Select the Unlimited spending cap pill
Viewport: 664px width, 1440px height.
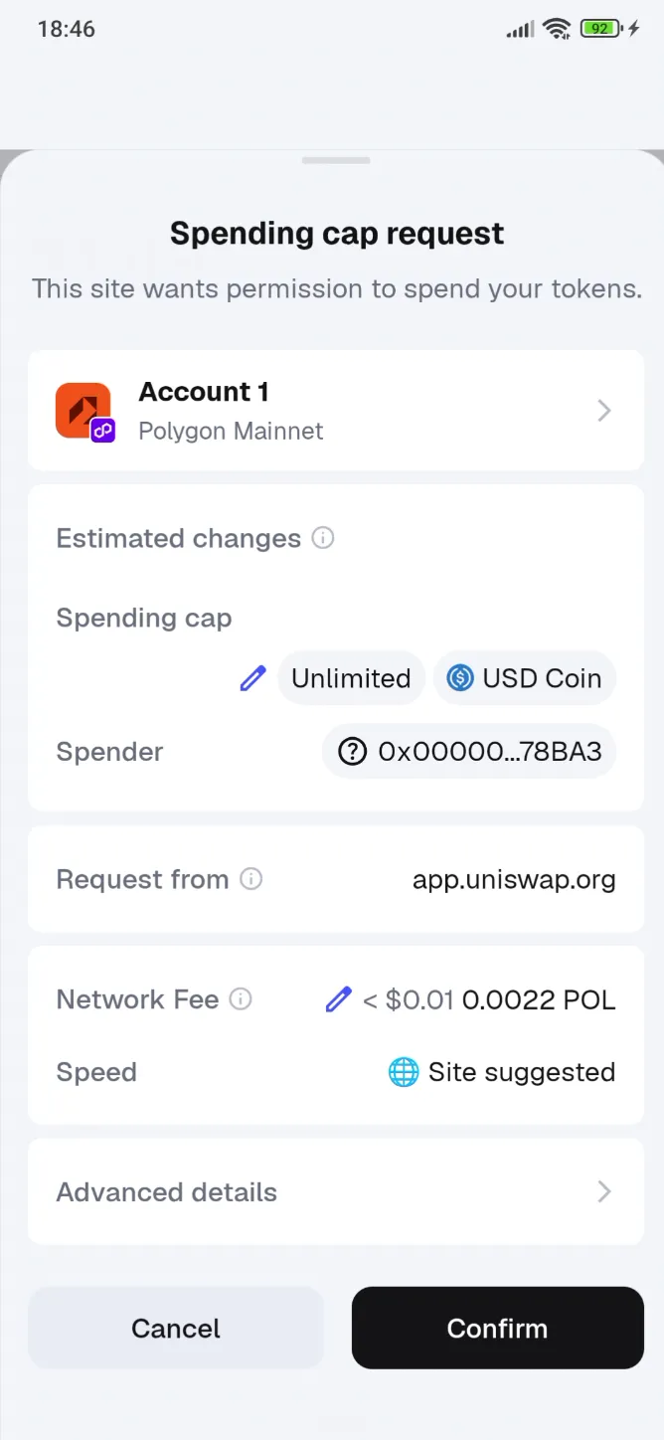[x=351, y=677]
